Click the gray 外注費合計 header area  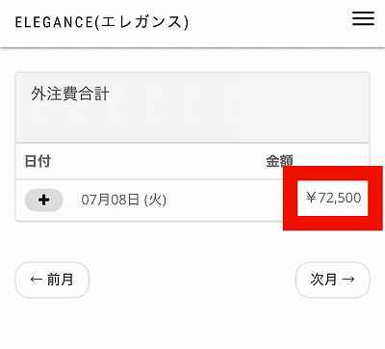tap(192, 108)
